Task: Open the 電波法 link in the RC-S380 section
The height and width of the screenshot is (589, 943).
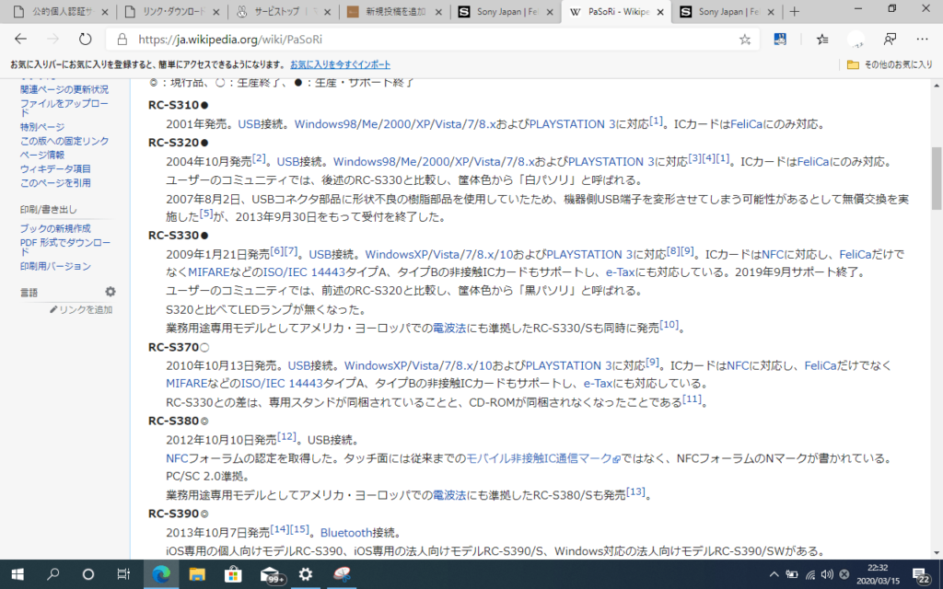Action: pos(449,495)
